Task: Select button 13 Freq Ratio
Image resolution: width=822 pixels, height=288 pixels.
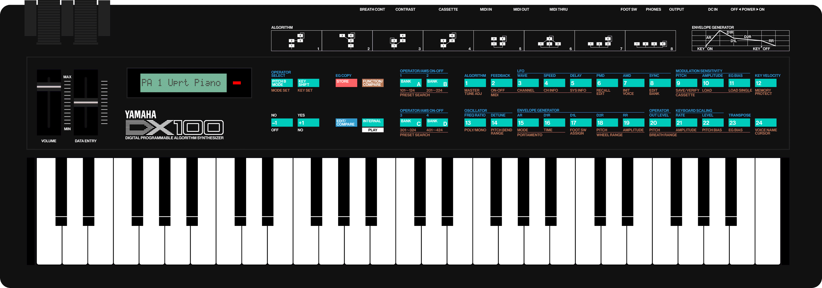Action: tap(475, 123)
